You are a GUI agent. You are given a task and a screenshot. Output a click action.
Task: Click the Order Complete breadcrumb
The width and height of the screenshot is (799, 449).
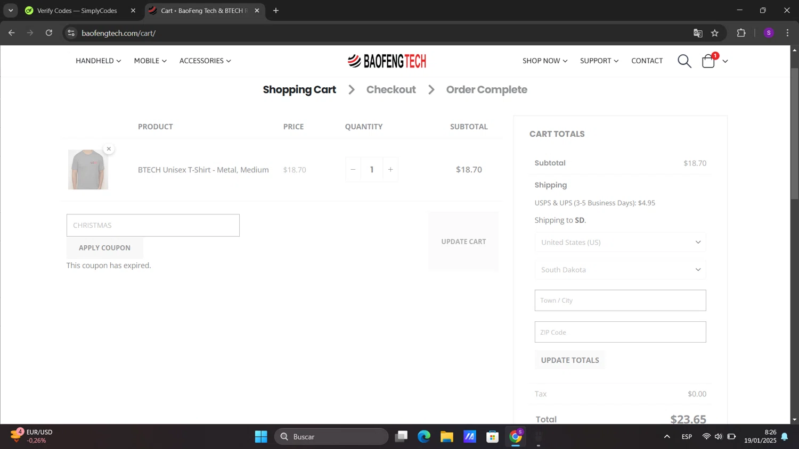[x=487, y=89]
